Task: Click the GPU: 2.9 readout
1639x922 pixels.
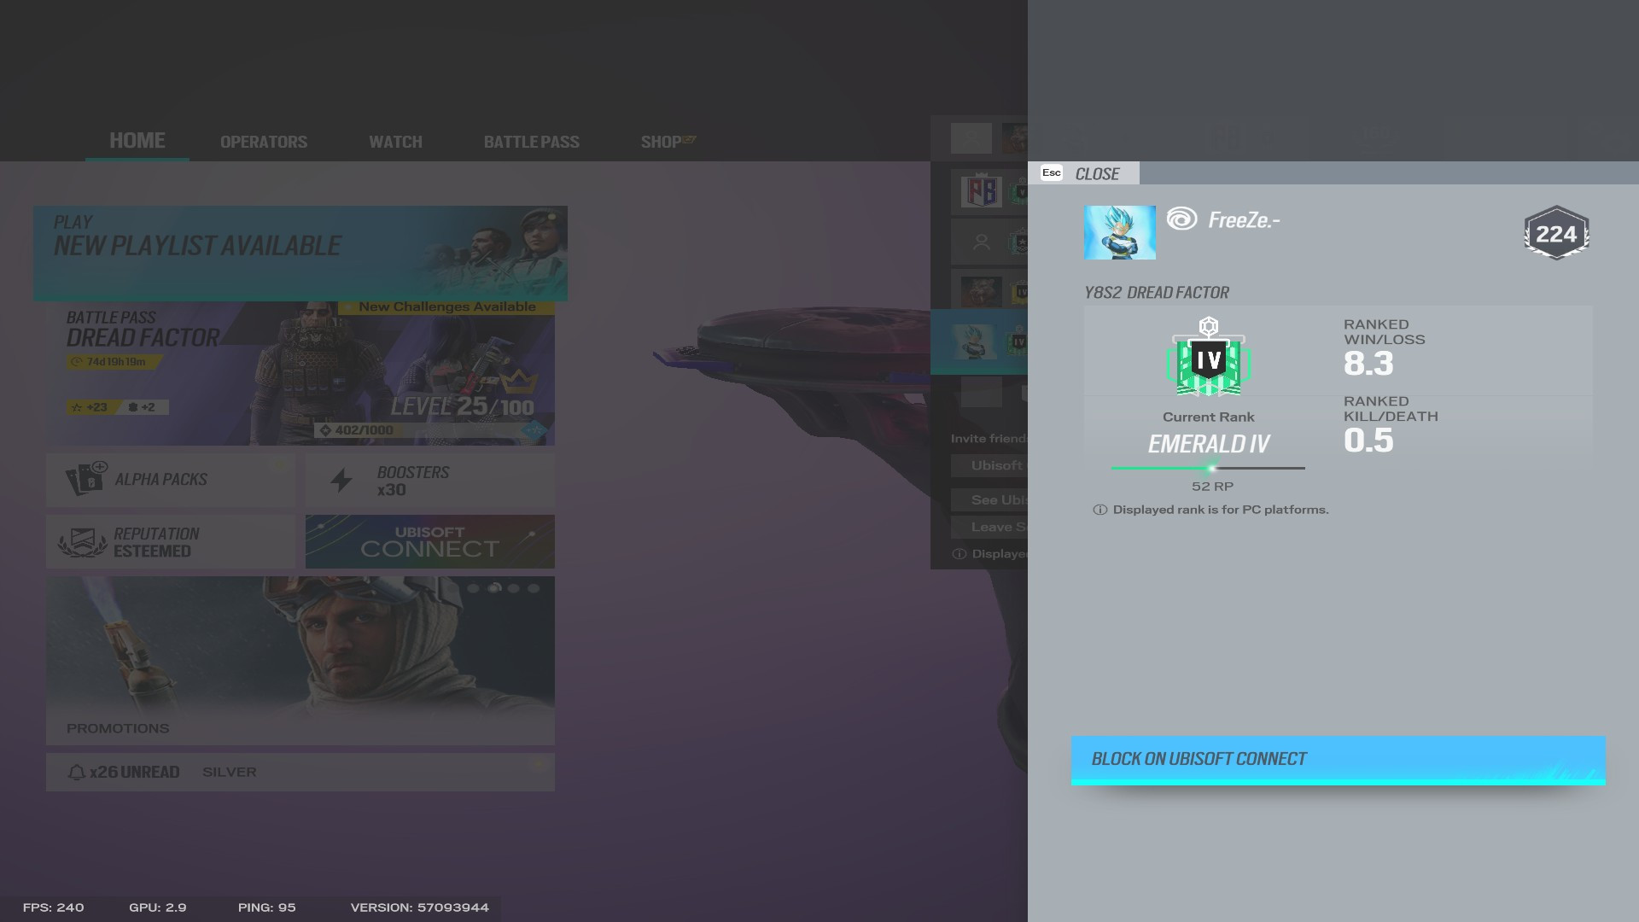Action: point(158,907)
